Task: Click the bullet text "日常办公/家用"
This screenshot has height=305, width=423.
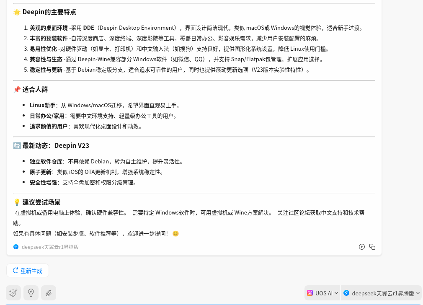Action: tap(47, 116)
